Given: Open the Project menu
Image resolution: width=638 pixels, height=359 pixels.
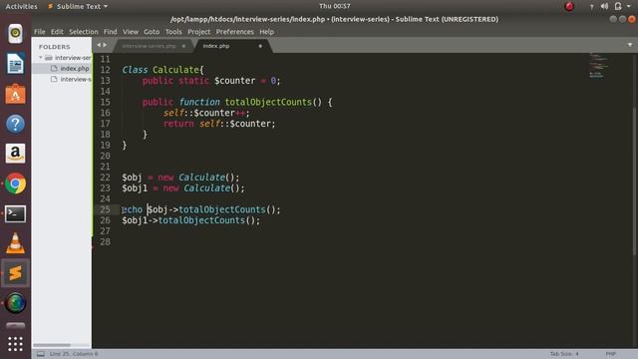Looking at the screenshot, I should [199, 32].
